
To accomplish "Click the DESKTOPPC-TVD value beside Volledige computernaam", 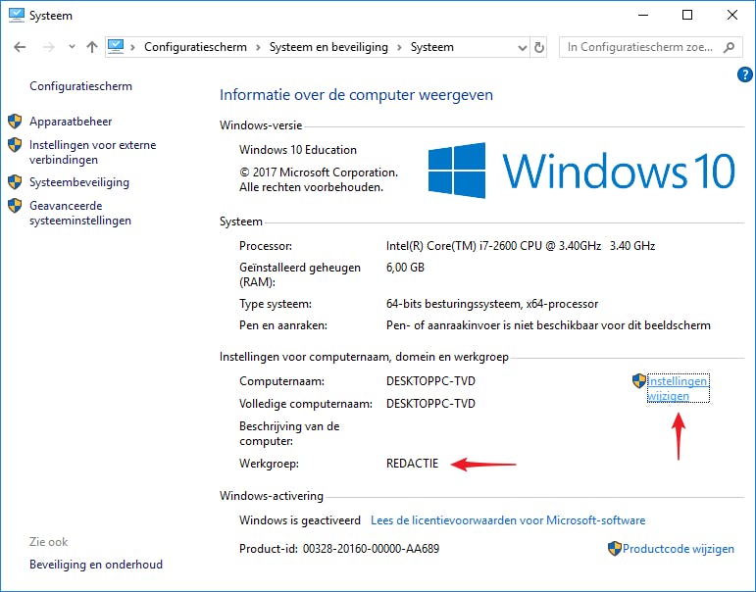I will 430,404.
